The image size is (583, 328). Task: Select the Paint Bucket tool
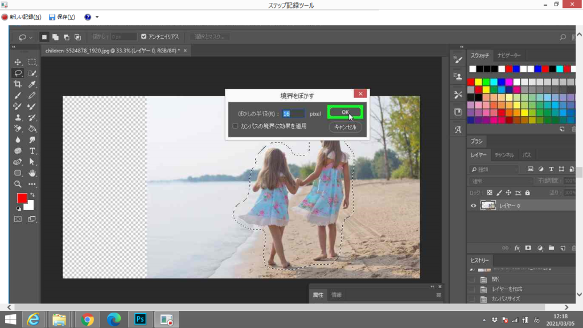(32, 129)
